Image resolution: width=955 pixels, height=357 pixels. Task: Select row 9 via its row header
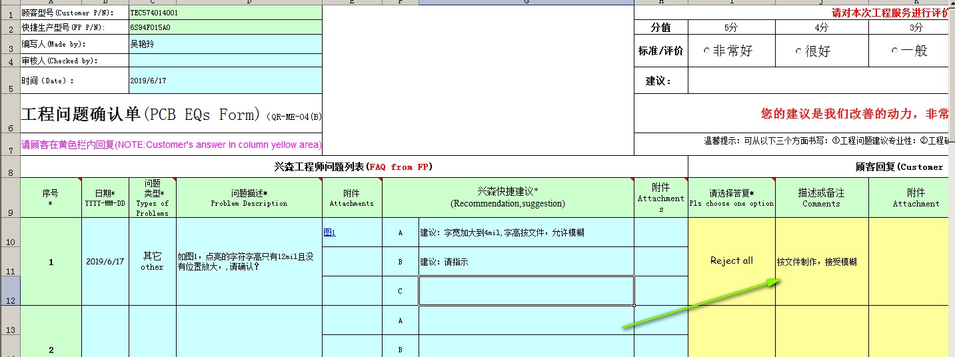tap(10, 197)
